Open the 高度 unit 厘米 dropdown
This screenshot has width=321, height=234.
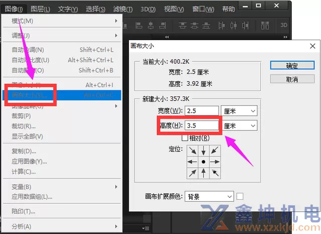point(239,126)
